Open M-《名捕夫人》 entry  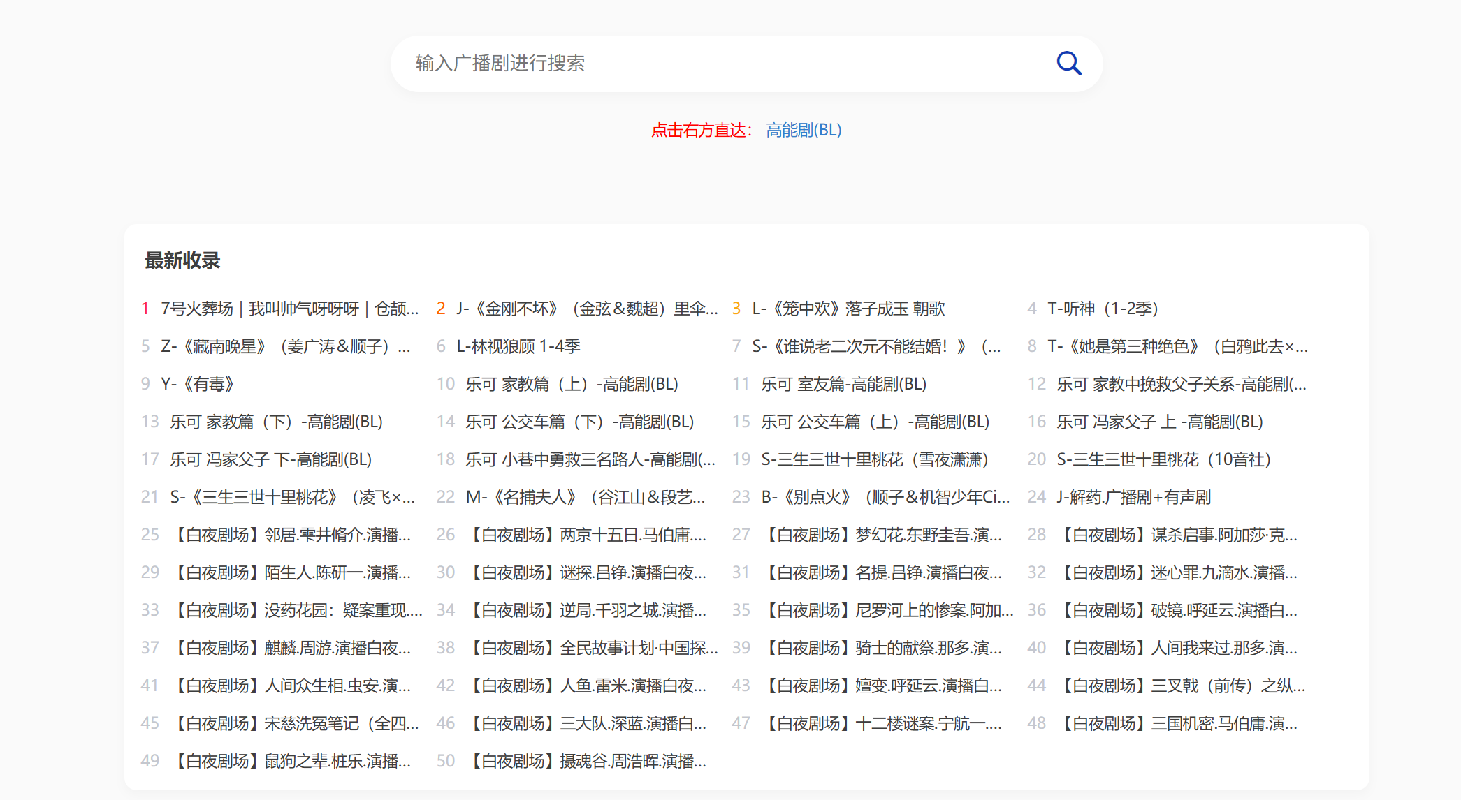tap(586, 497)
